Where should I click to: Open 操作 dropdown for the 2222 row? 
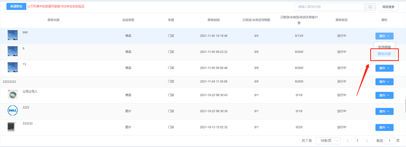tap(384, 111)
